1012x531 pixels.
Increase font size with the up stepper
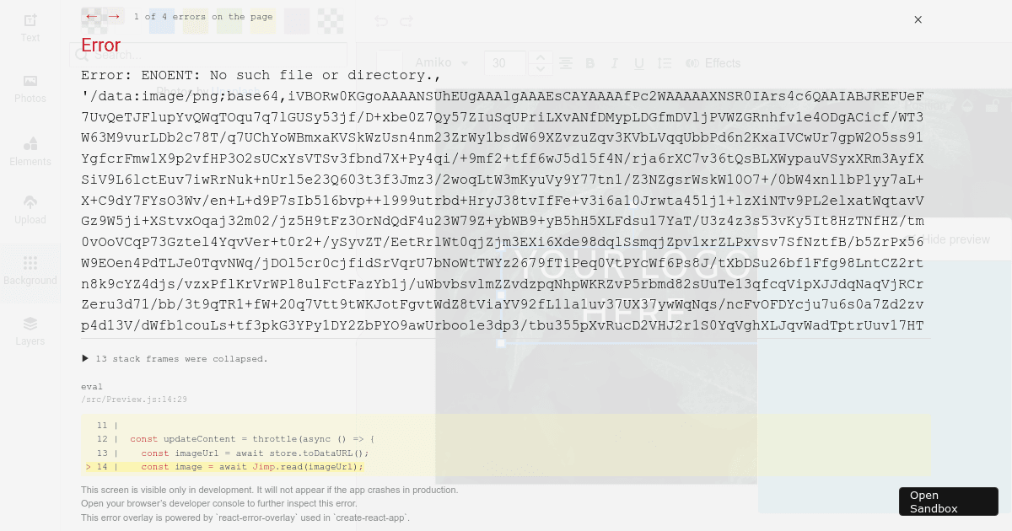[541, 57]
